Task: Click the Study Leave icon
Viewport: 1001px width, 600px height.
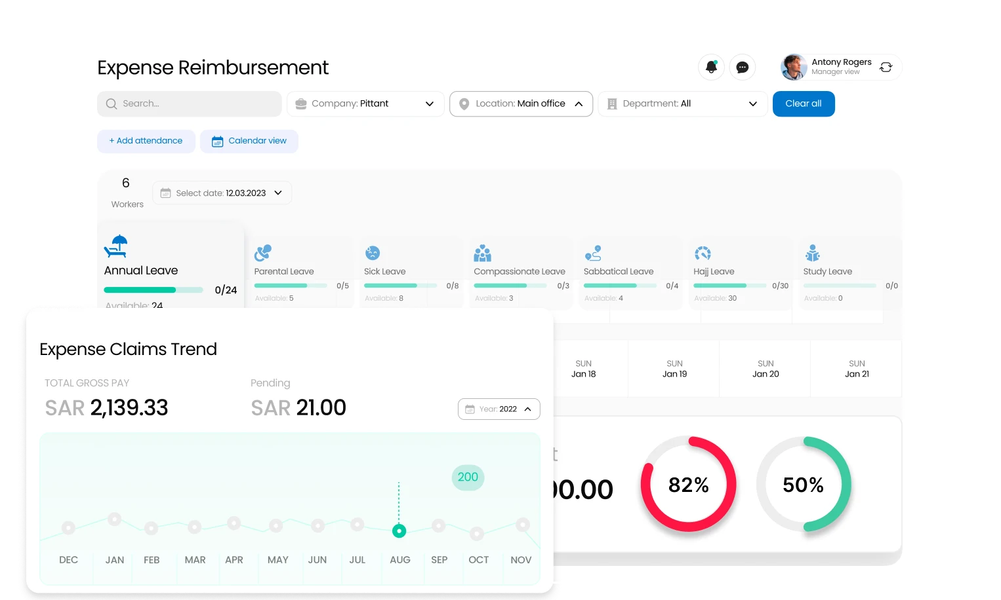Action: tap(812, 253)
